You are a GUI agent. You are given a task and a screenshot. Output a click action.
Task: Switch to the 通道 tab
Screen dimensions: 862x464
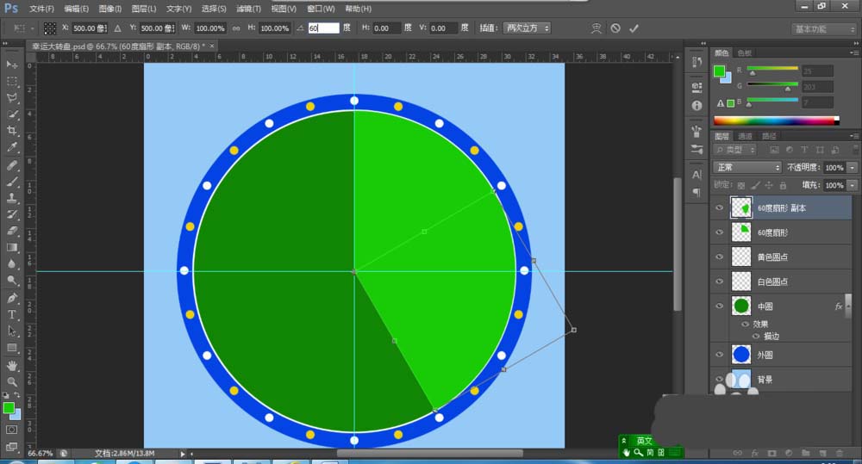coord(745,136)
